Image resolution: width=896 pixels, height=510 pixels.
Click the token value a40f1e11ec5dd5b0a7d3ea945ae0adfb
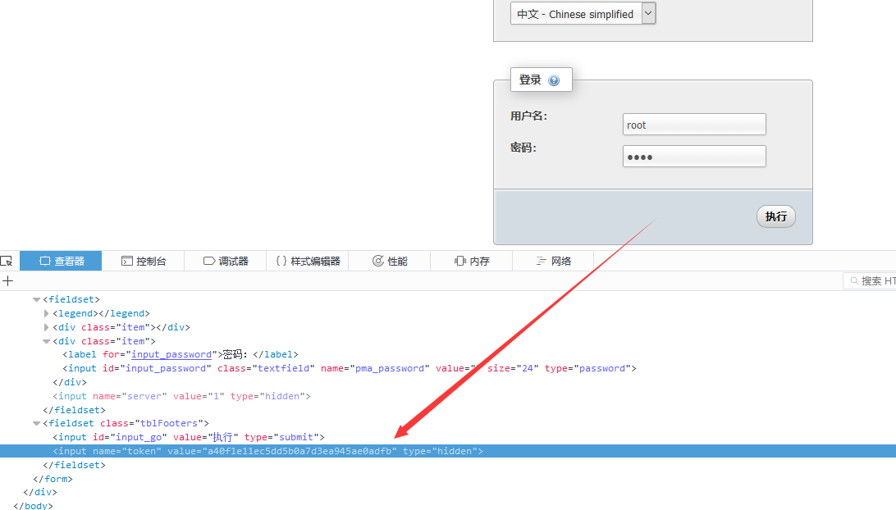(299, 451)
